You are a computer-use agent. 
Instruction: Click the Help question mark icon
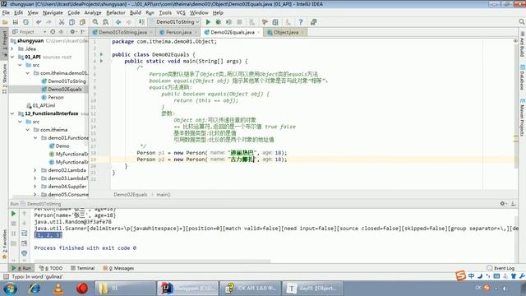[301, 22]
